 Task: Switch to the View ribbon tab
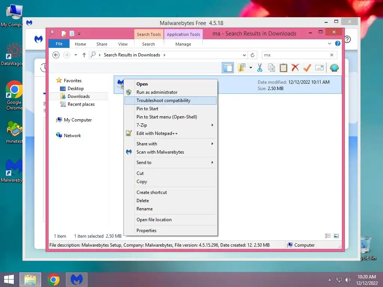(x=123, y=44)
